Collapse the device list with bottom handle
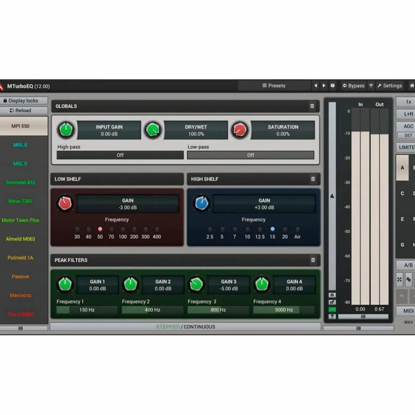This screenshot has height=415, width=415. (20, 328)
